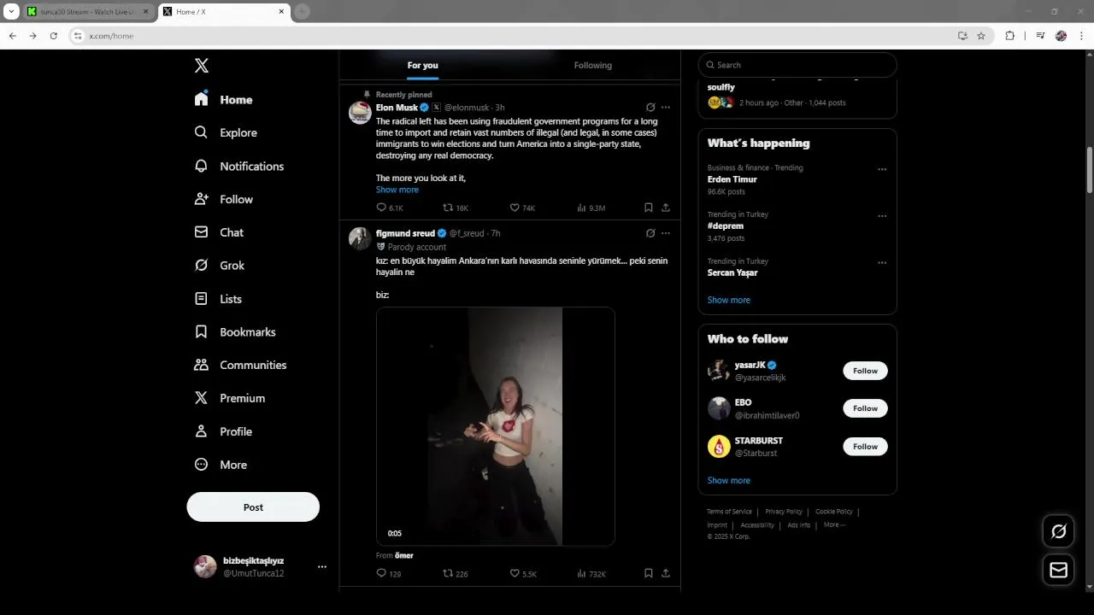Open the floating Grok button

[1058, 531]
